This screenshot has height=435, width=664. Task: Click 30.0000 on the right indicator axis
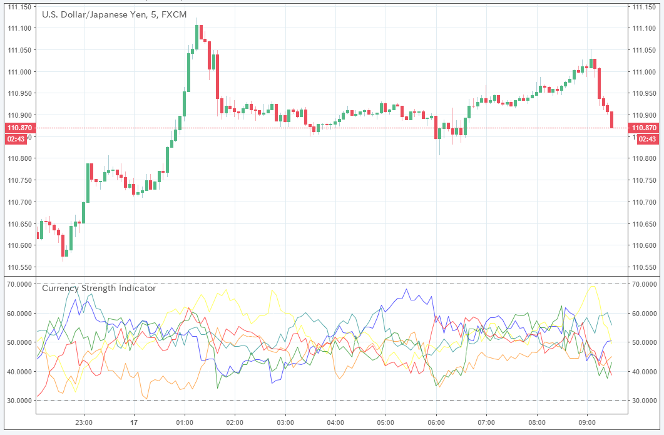click(x=645, y=401)
